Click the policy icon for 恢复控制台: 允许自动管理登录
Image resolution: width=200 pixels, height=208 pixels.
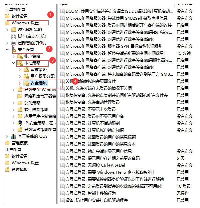[x=62, y=102]
